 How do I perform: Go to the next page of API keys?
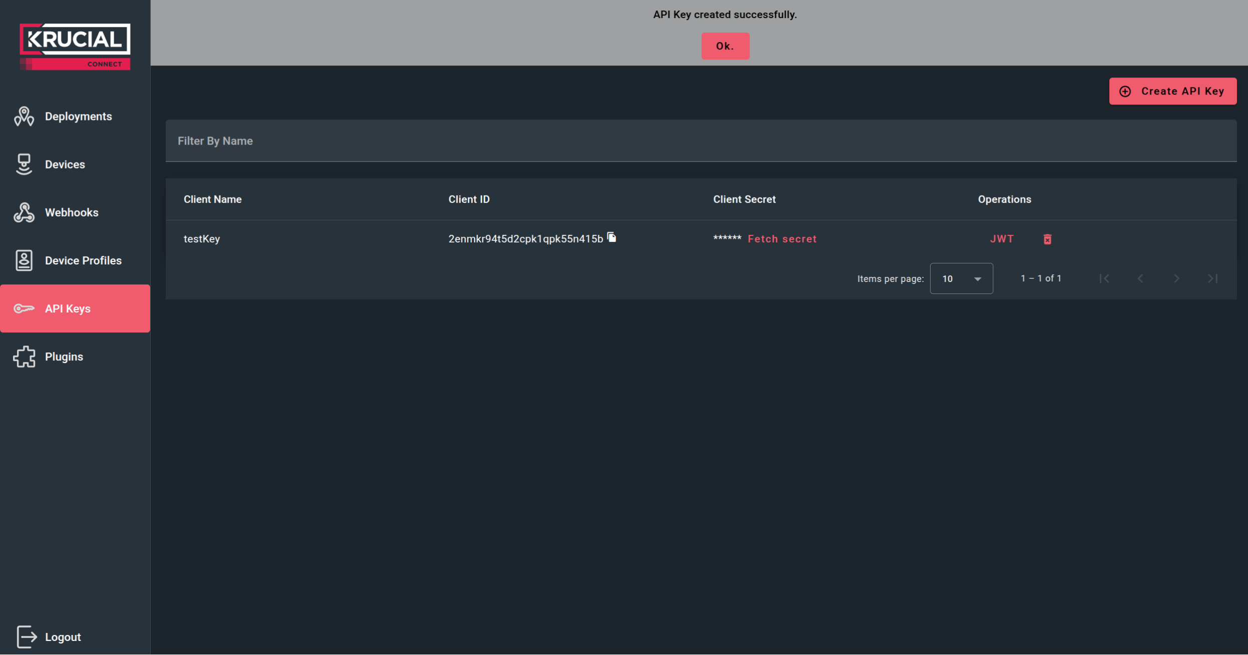pyautogui.click(x=1176, y=278)
